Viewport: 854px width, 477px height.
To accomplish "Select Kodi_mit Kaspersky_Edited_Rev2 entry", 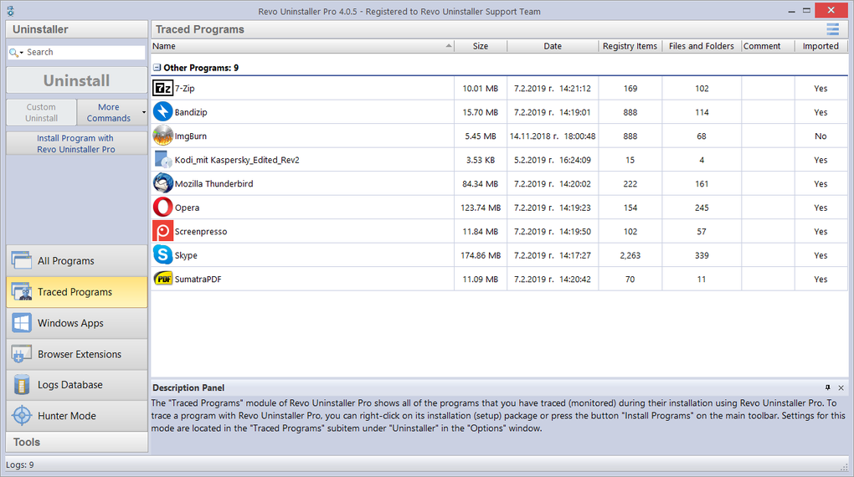I will [237, 160].
